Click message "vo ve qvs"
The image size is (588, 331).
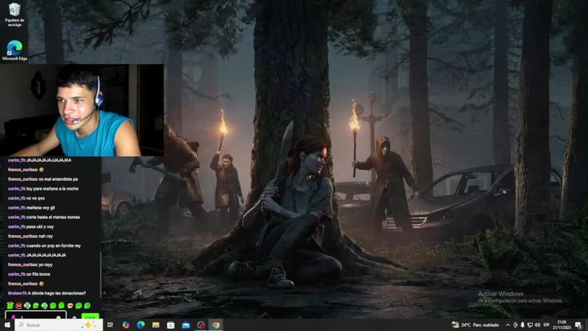click(x=35, y=198)
